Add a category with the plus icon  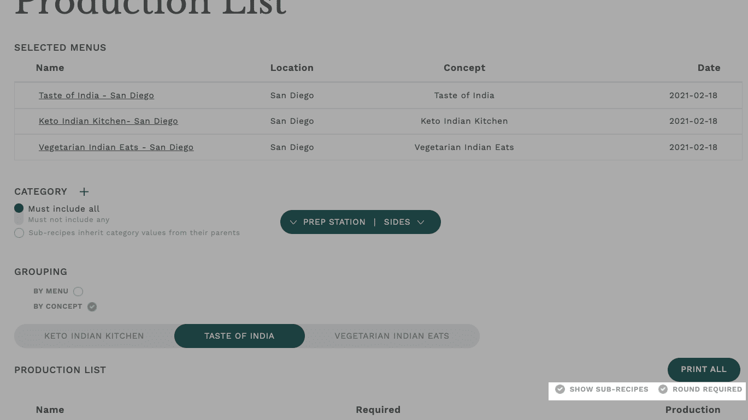coord(84,192)
